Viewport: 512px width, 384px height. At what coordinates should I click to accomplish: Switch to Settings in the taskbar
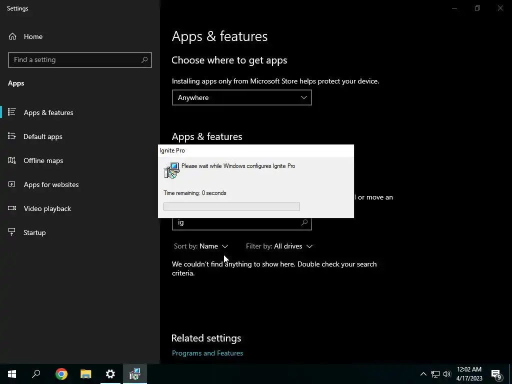tap(110, 374)
